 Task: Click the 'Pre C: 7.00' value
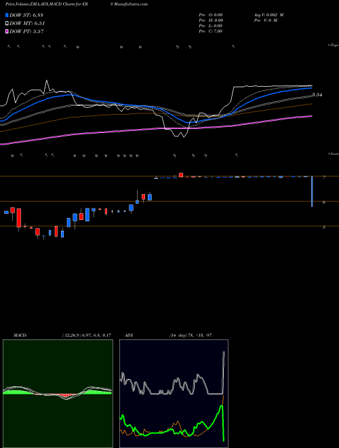click(211, 31)
